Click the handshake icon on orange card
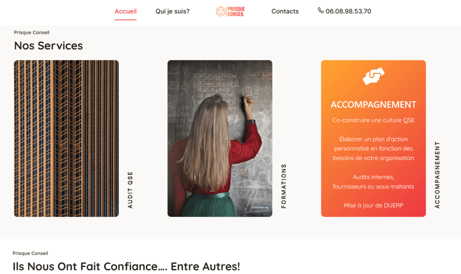Image resolution: width=461 pixels, height=274 pixels. [x=373, y=76]
